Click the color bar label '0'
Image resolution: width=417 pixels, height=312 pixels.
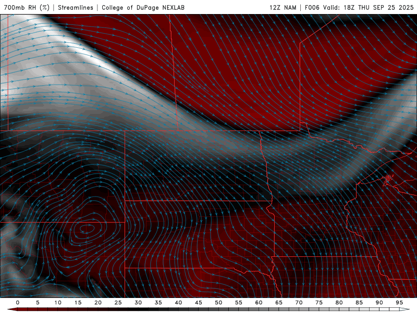click(x=18, y=303)
